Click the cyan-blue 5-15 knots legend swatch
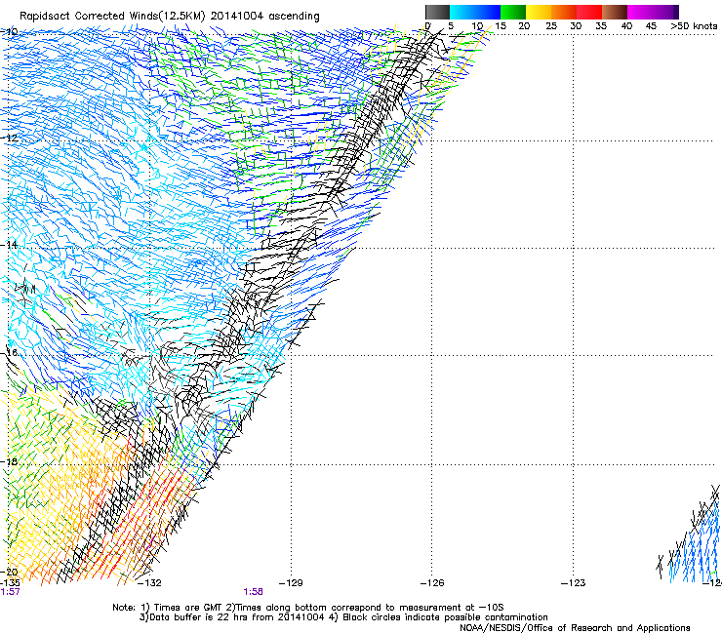 [475, 12]
